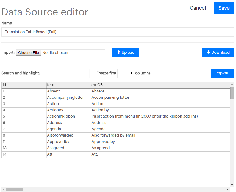Click the Upload button
This screenshot has width=236, height=192.
point(126,53)
